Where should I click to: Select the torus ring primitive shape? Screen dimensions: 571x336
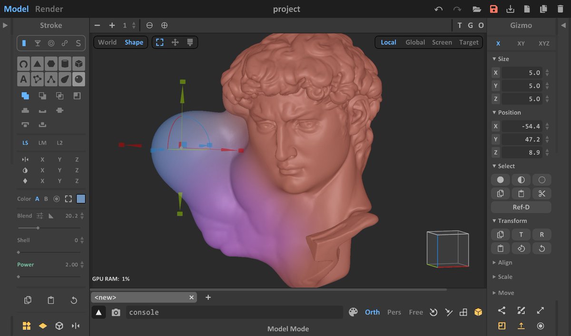pyautogui.click(x=23, y=64)
